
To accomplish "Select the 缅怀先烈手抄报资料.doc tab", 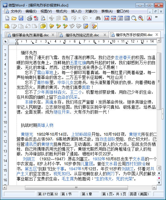I will 134,35.
